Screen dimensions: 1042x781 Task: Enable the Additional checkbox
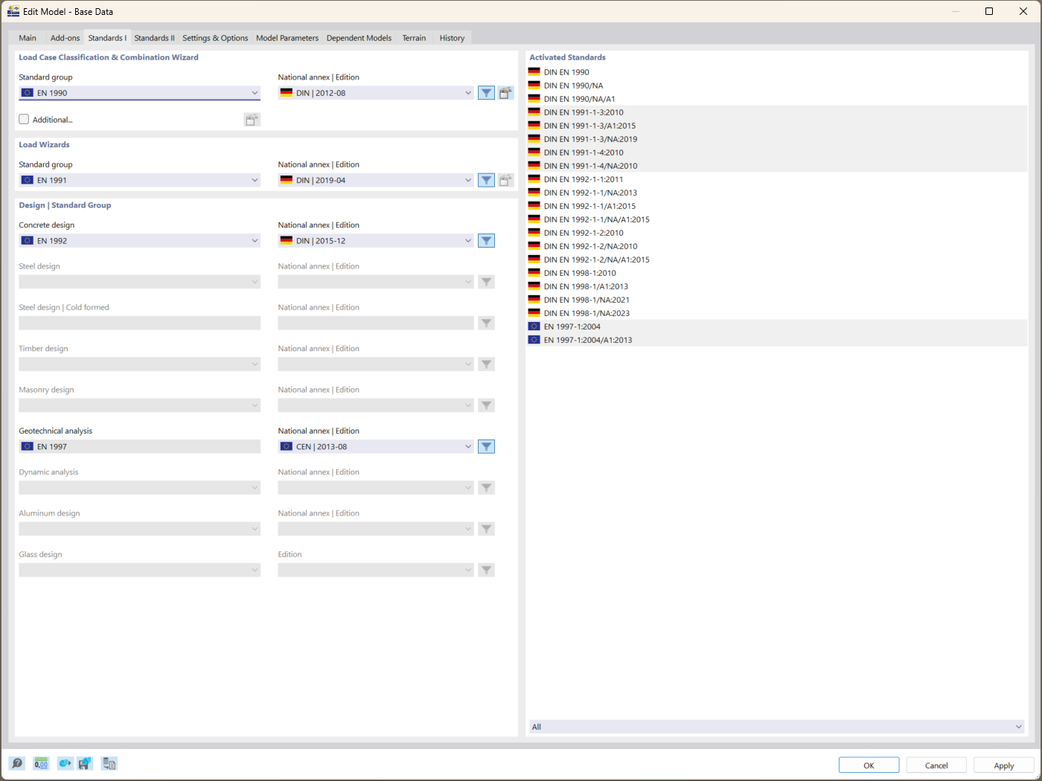point(23,119)
